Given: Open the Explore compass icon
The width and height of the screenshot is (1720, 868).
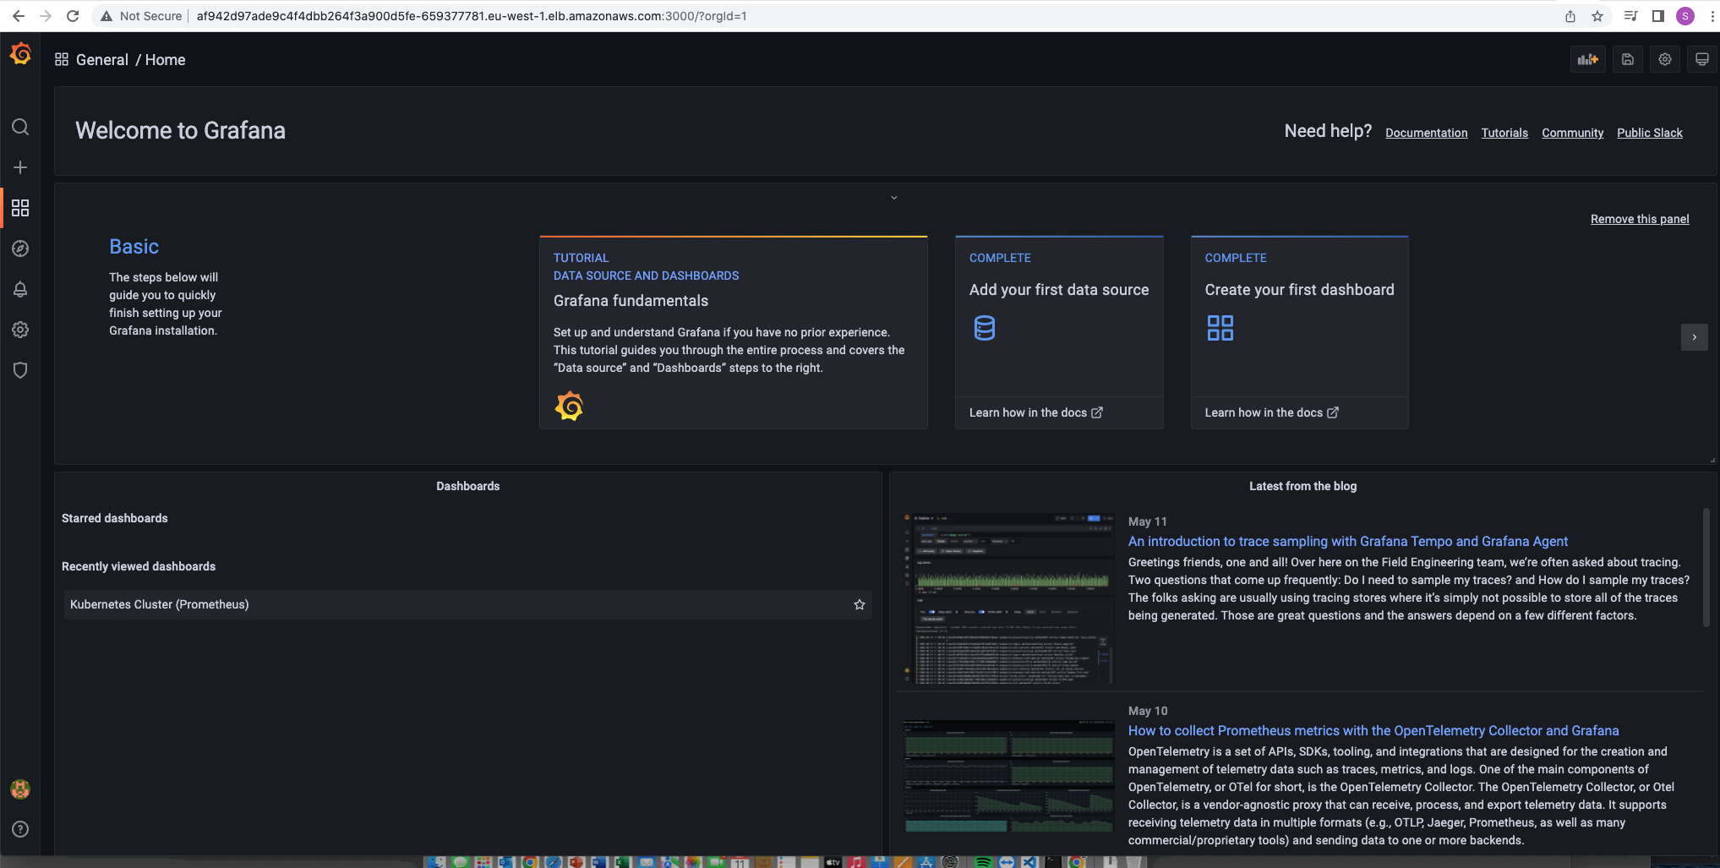Looking at the screenshot, I should pos(20,248).
